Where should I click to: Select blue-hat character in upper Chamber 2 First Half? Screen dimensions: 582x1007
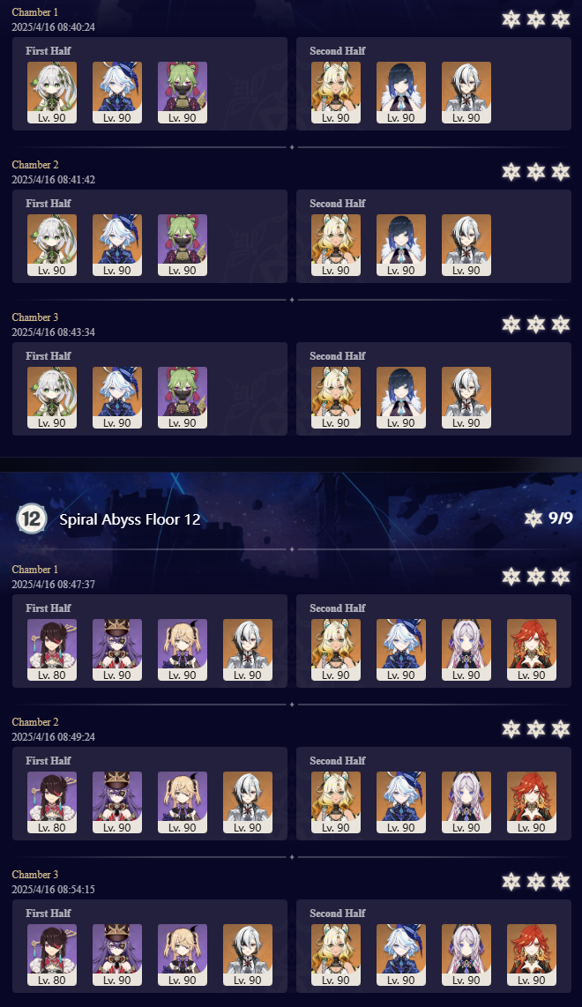tap(117, 245)
